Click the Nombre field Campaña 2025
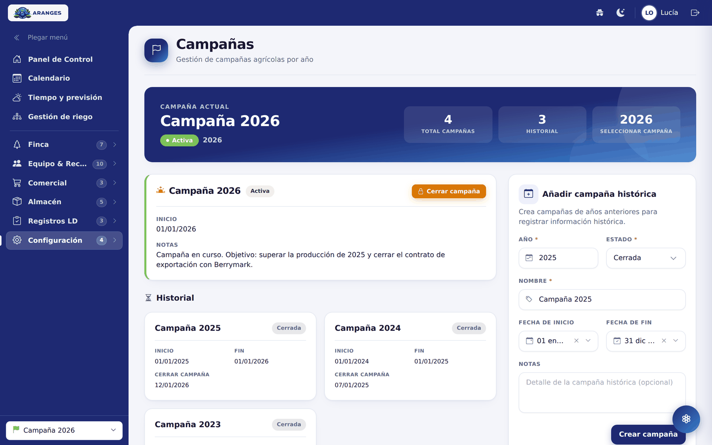Screen dimensions: 712x445 coord(602,300)
